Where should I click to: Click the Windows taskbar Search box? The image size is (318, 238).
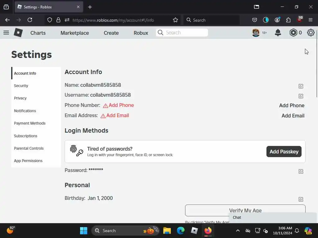click(125, 231)
